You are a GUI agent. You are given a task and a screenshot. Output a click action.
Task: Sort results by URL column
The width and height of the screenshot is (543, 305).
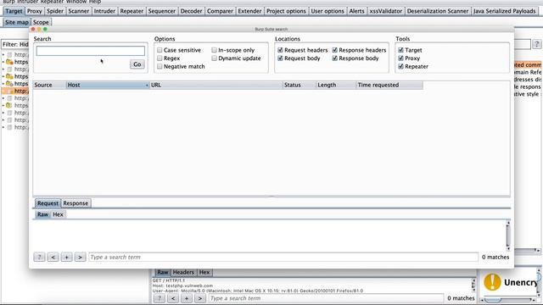coord(216,85)
